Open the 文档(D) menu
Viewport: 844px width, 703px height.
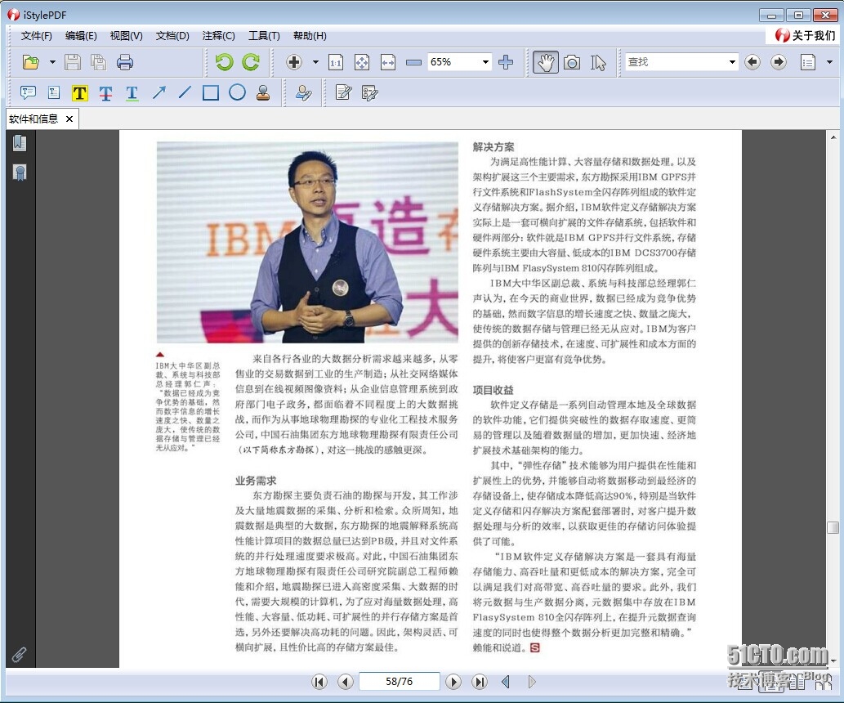click(x=172, y=36)
